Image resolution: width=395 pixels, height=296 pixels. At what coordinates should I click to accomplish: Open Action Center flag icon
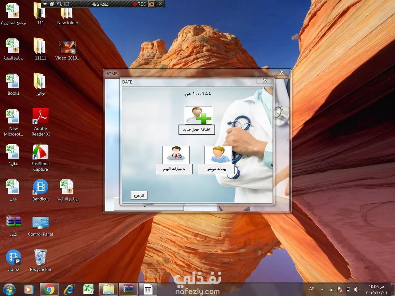click(340, 289)
